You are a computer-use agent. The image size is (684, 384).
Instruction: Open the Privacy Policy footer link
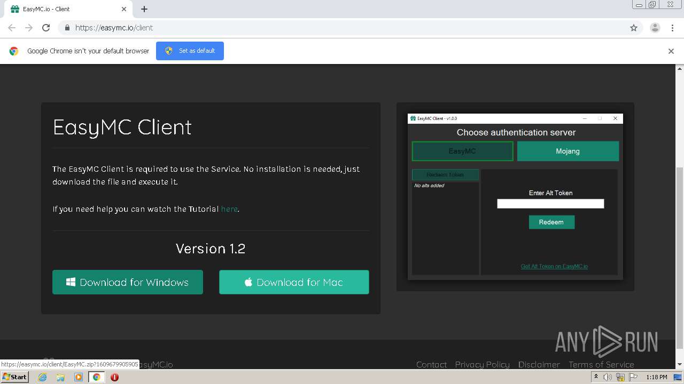tap(482, 364)
